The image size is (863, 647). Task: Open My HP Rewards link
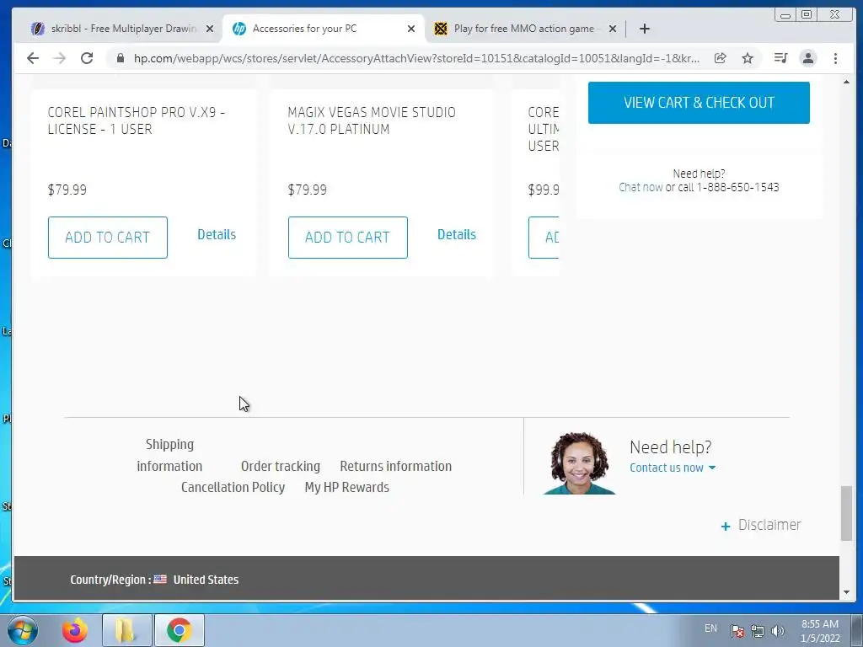(x=346, y=488)
